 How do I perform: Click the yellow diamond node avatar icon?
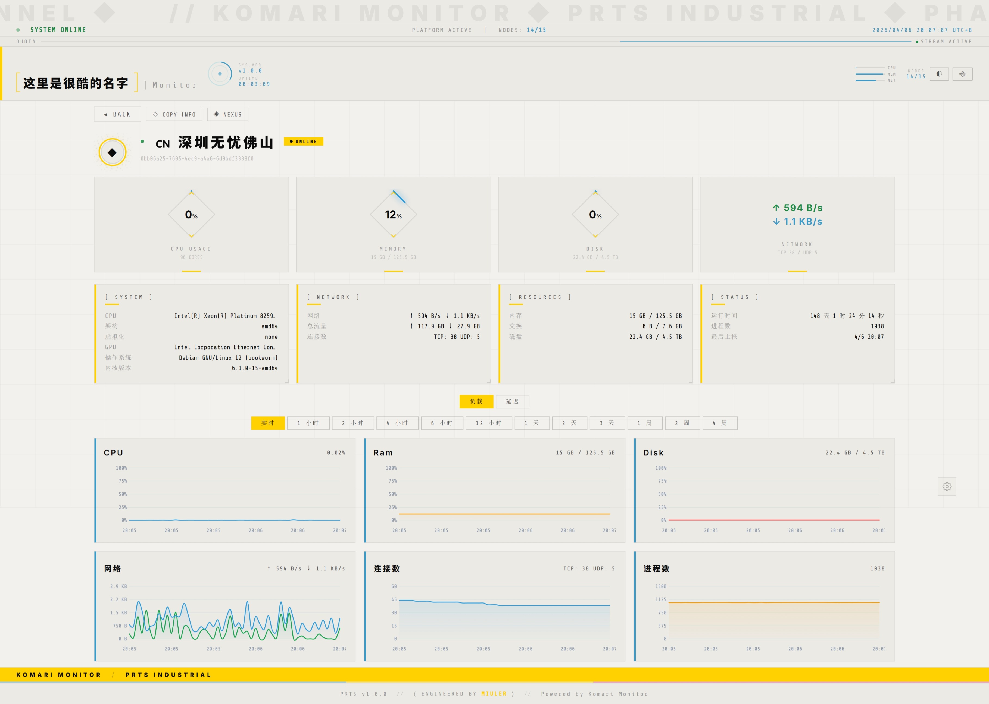[x=112, y=153]
